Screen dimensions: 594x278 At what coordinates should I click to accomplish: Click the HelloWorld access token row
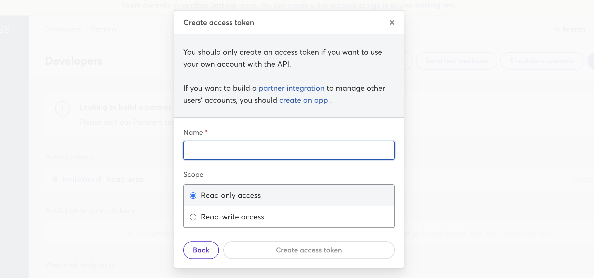[x=83, y=179]
